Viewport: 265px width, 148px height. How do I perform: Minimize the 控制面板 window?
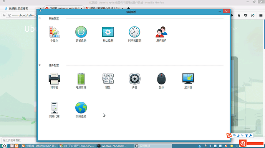[x=220, y=11]
